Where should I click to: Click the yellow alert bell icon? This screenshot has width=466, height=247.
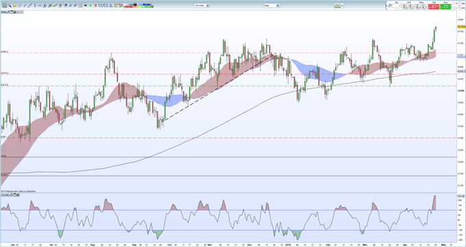pyautogui.click(x=14, y=5)
